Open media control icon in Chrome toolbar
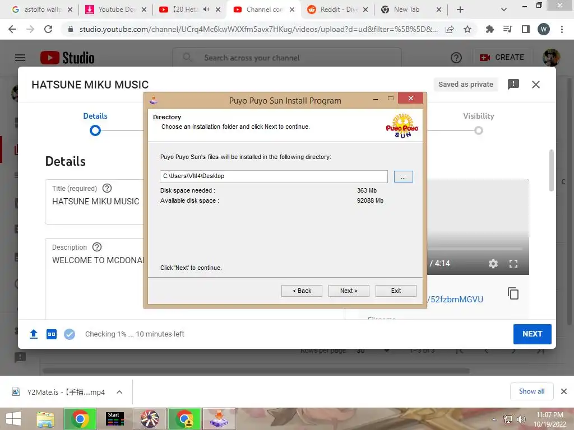The width and height of the screenshot is (574, 430). [507, 29]
